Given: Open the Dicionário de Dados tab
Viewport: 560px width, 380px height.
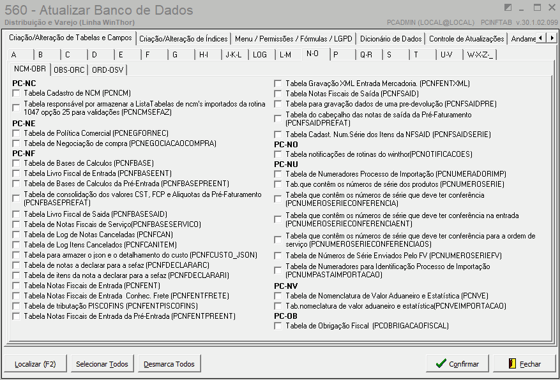Looking at the screenshot, I should point(391,39).
